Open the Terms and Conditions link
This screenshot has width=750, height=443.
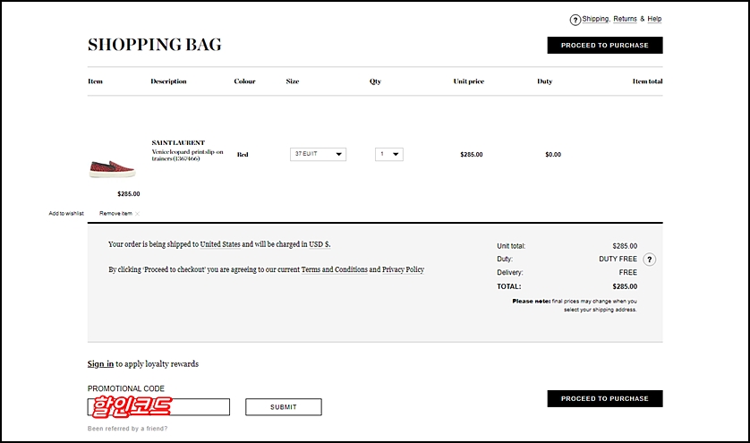(335, 269)
